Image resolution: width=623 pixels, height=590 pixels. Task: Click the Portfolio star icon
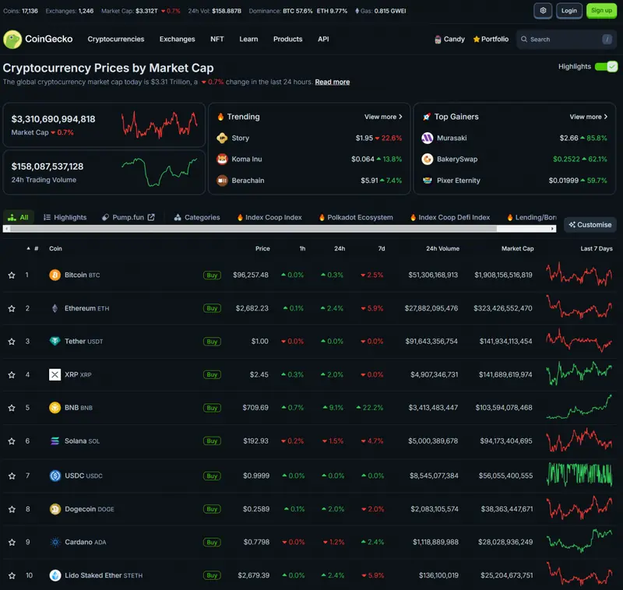pyautogui.click(x=477, y=39)
